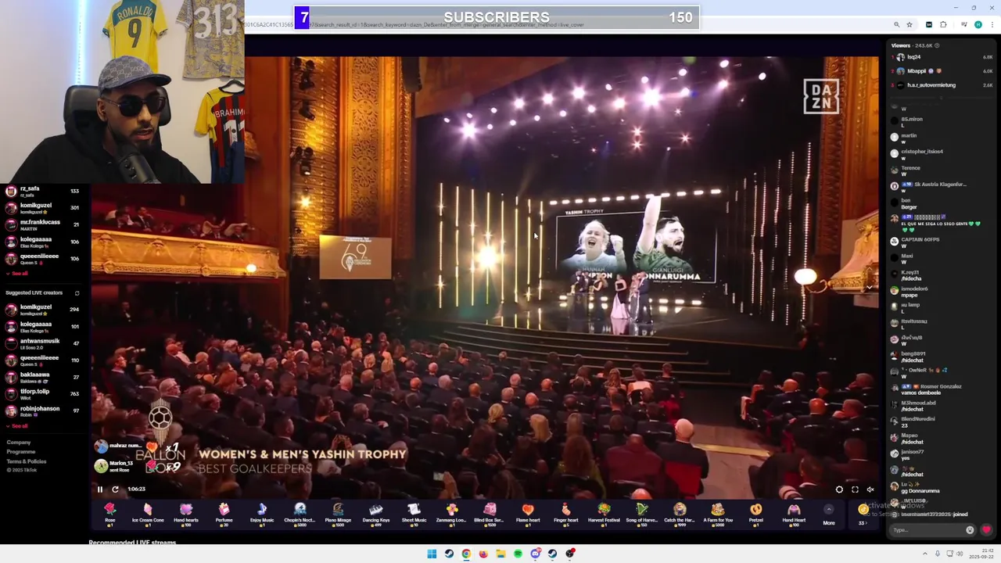1001x563 pixels.
Task: Send the Hand hearts gift
Action: 186,513
